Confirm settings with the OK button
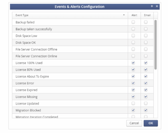Screen dimensions: 168x133 [x=151, y=123]
